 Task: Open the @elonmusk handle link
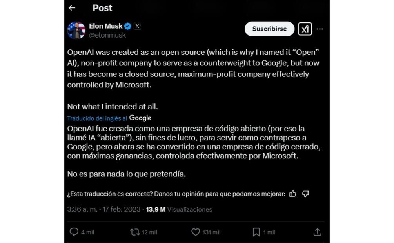coord(107,35)
